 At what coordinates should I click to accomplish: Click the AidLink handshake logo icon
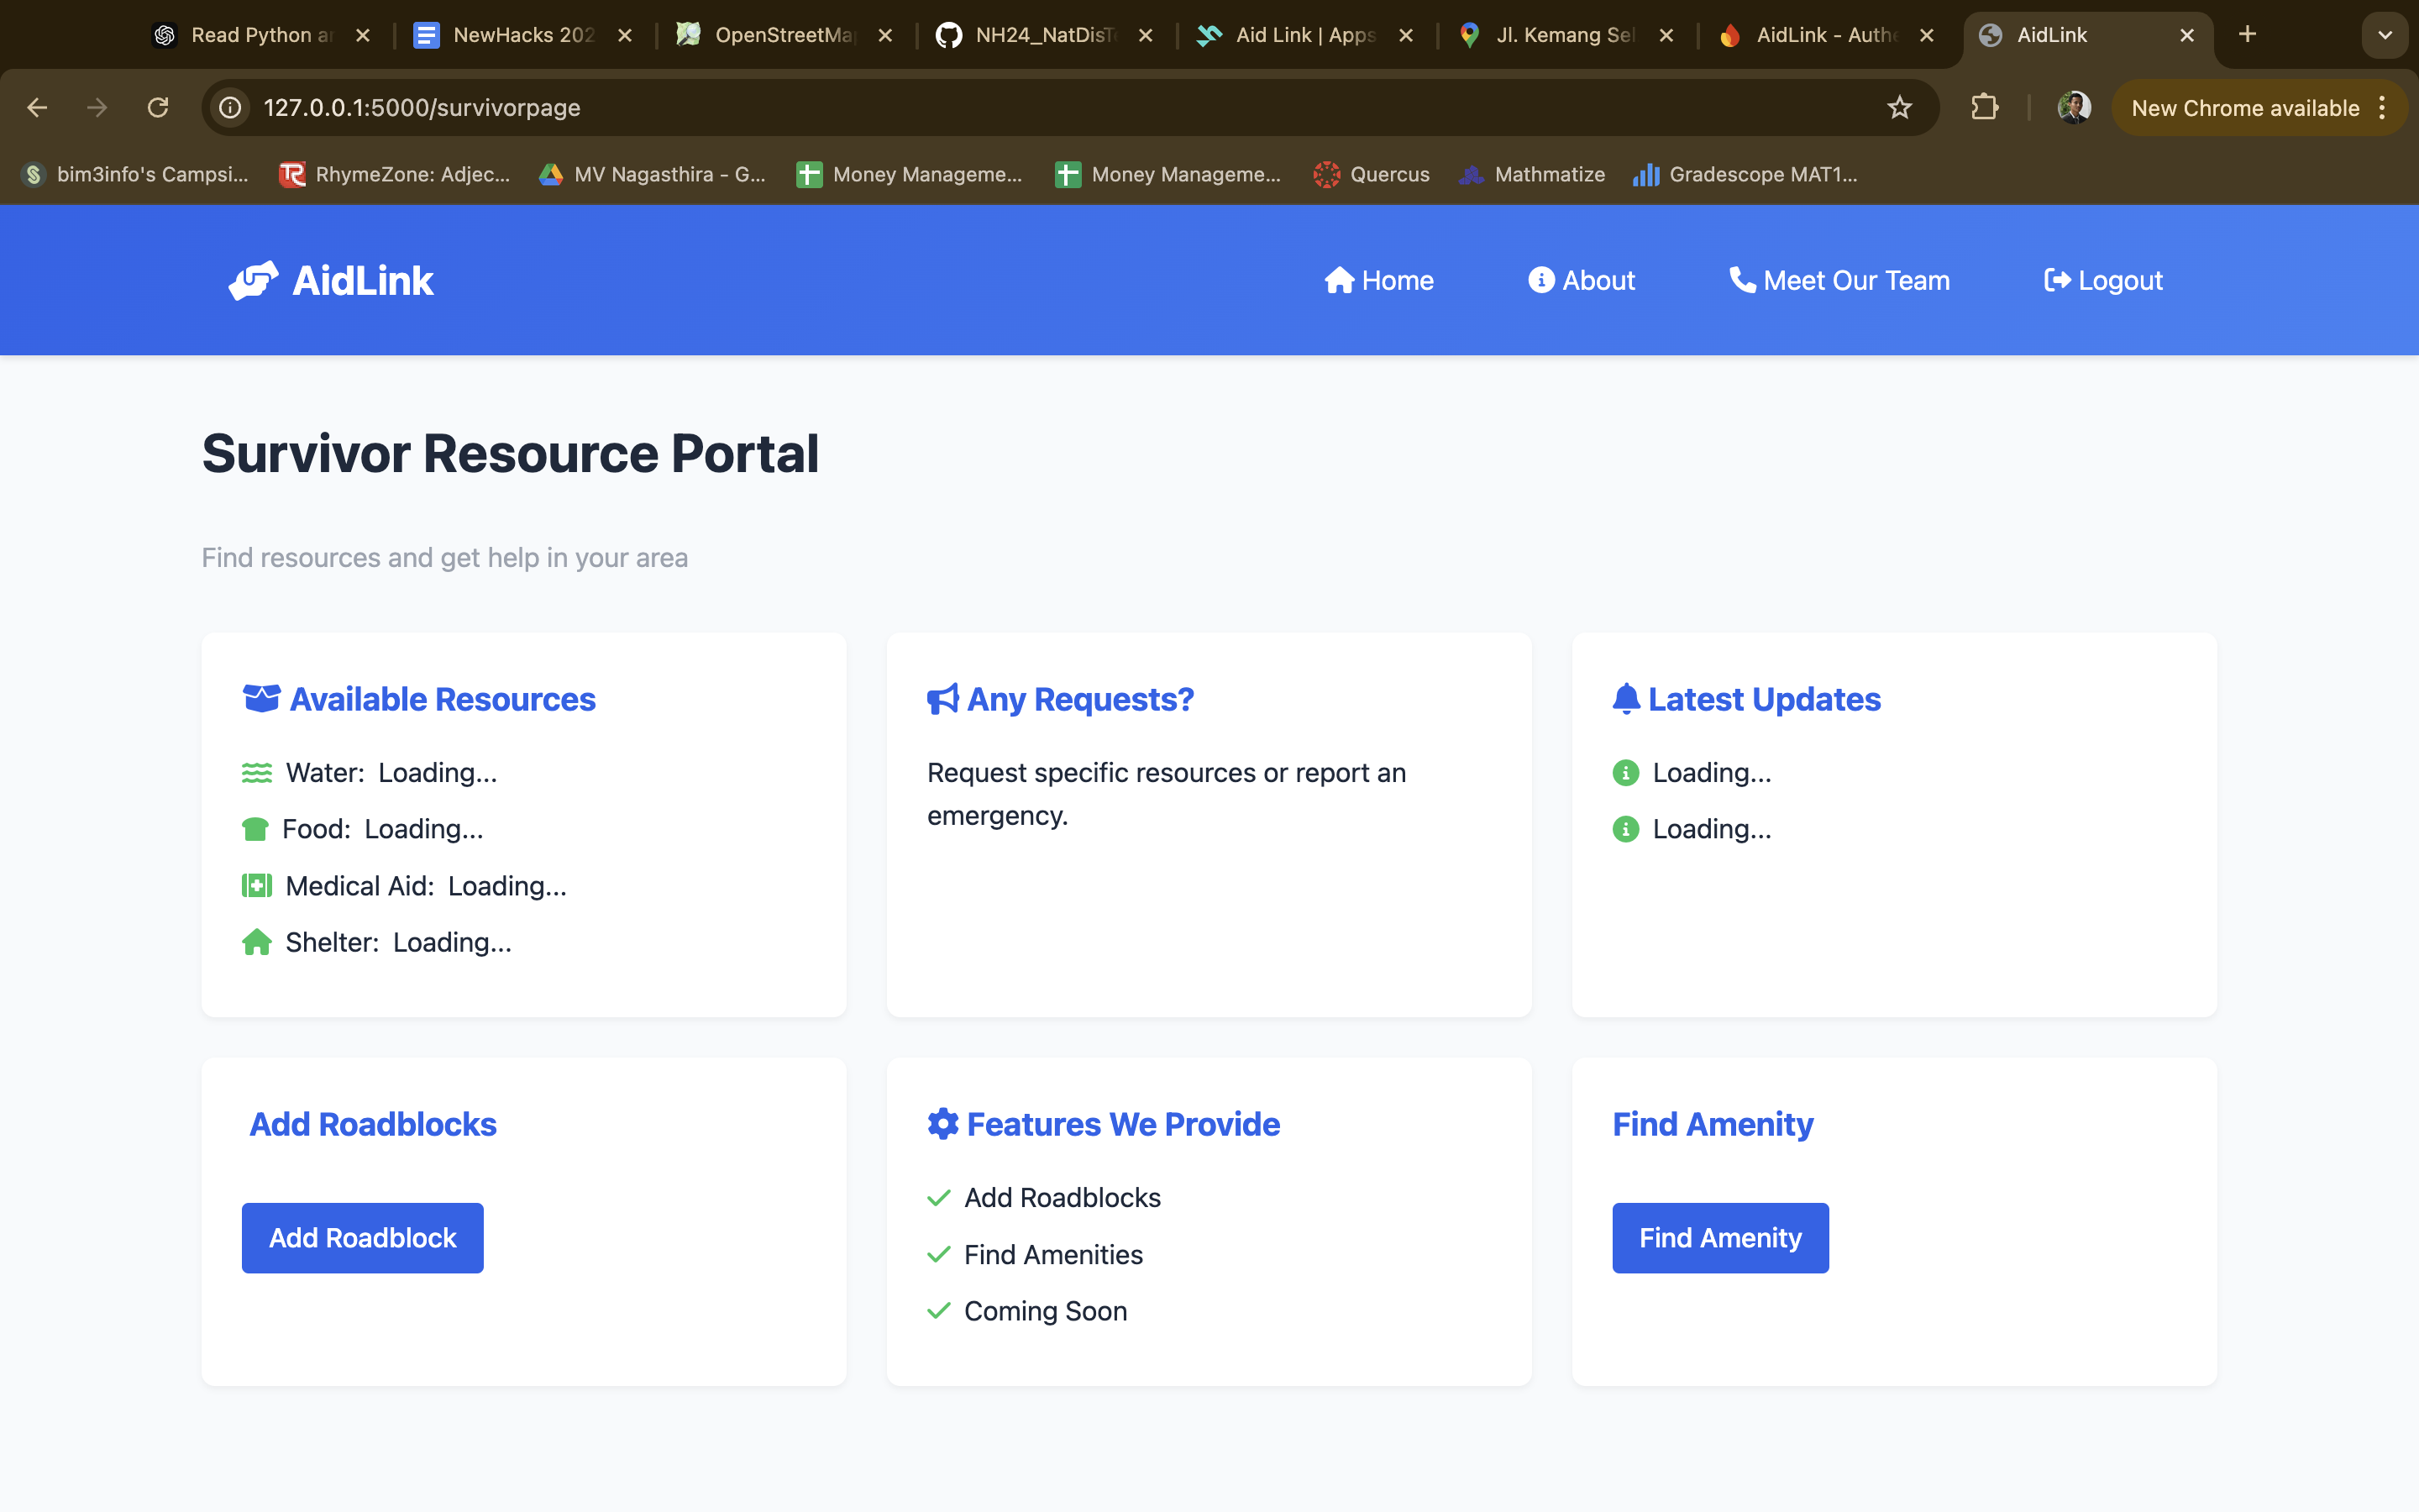click(253, 281)
